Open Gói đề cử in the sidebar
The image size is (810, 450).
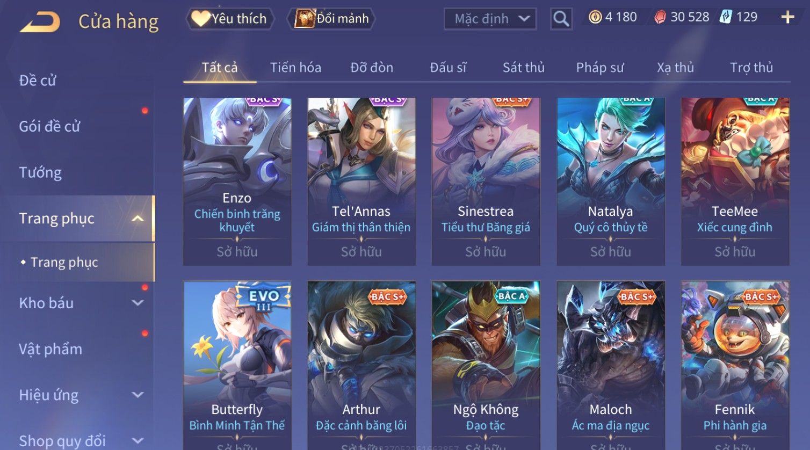coord(49,126)
